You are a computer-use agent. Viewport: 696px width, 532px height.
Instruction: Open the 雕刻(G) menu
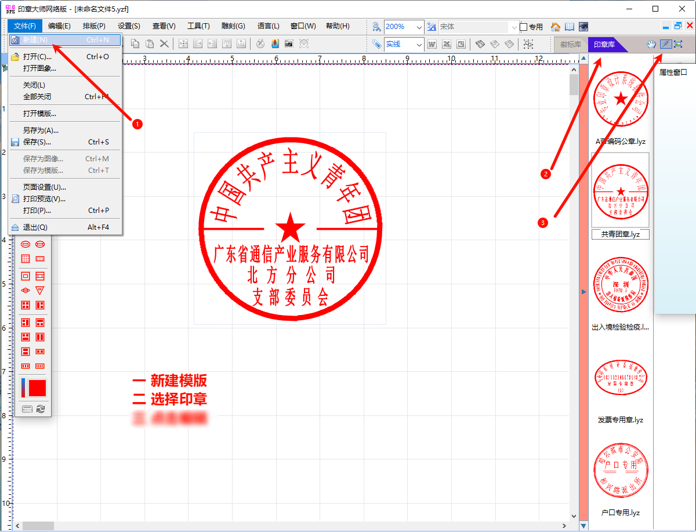pos(233,26)
